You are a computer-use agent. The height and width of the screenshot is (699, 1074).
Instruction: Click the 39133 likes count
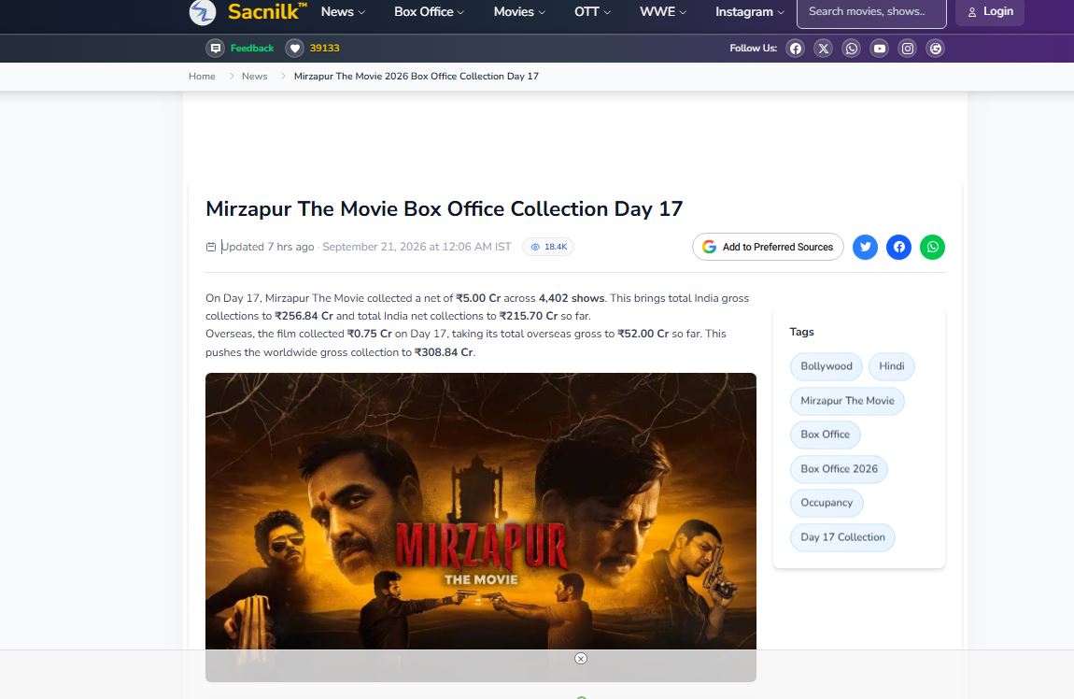coord(325,48)
